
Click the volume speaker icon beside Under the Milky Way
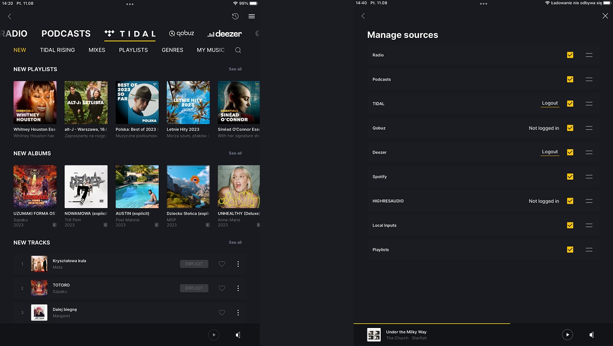[591, 335]
